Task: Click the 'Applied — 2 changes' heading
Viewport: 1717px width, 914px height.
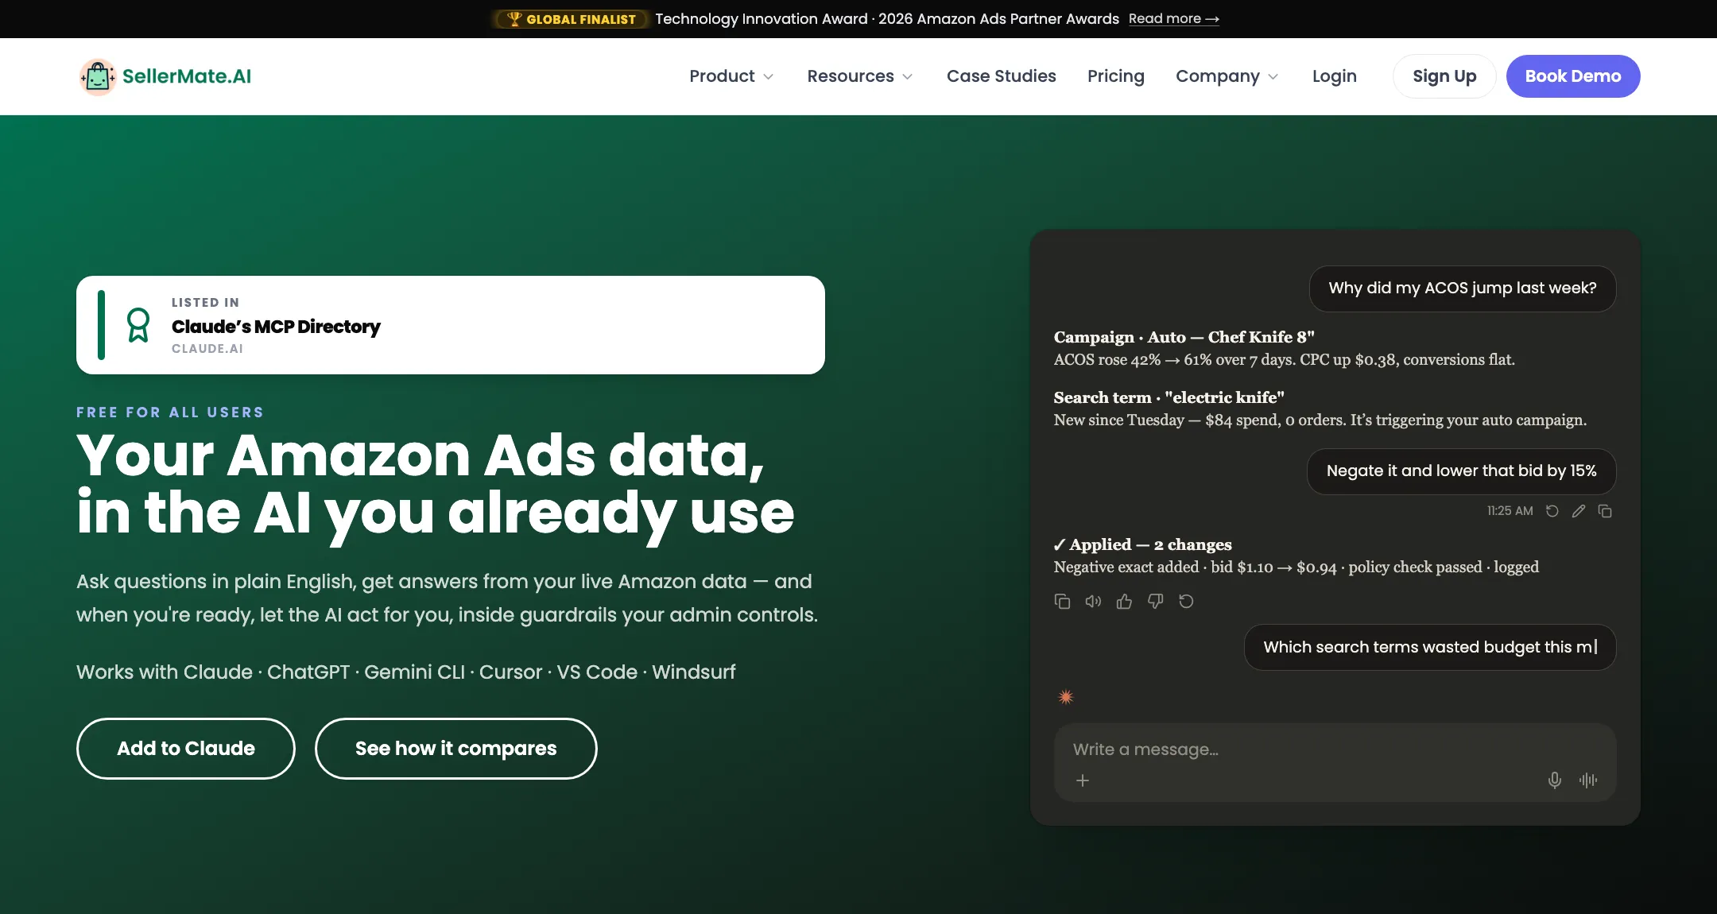Action: [1142, 544]
